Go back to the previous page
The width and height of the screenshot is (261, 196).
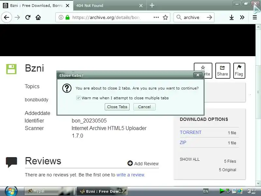(7, 17)
